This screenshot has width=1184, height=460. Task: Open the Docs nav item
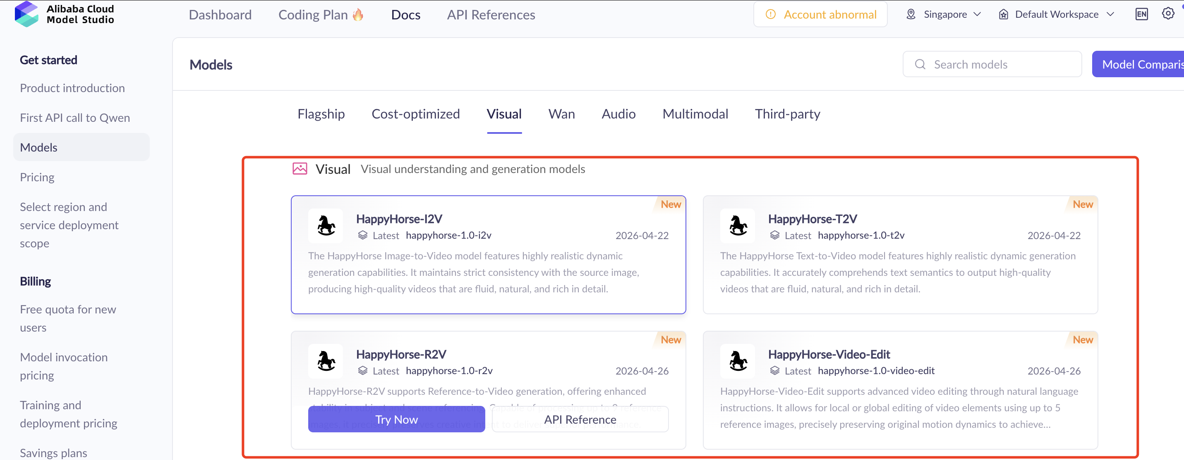(x=405, y=15)
